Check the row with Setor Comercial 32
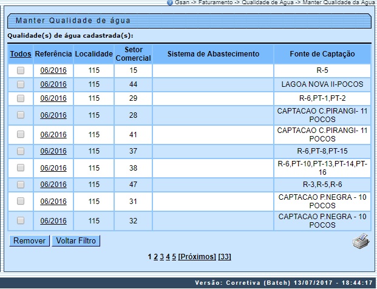 click(x=21, y=220)
